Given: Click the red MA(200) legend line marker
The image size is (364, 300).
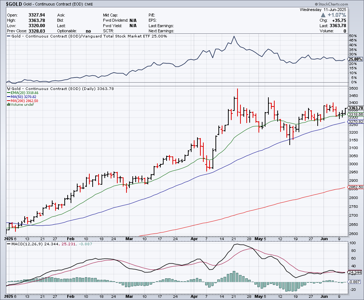Looking at the screenshot, I should click(8, 101).
